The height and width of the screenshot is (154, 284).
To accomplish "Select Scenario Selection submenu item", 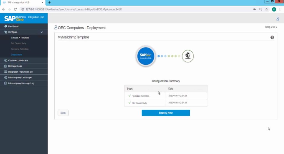I will [x=20, y=49].
